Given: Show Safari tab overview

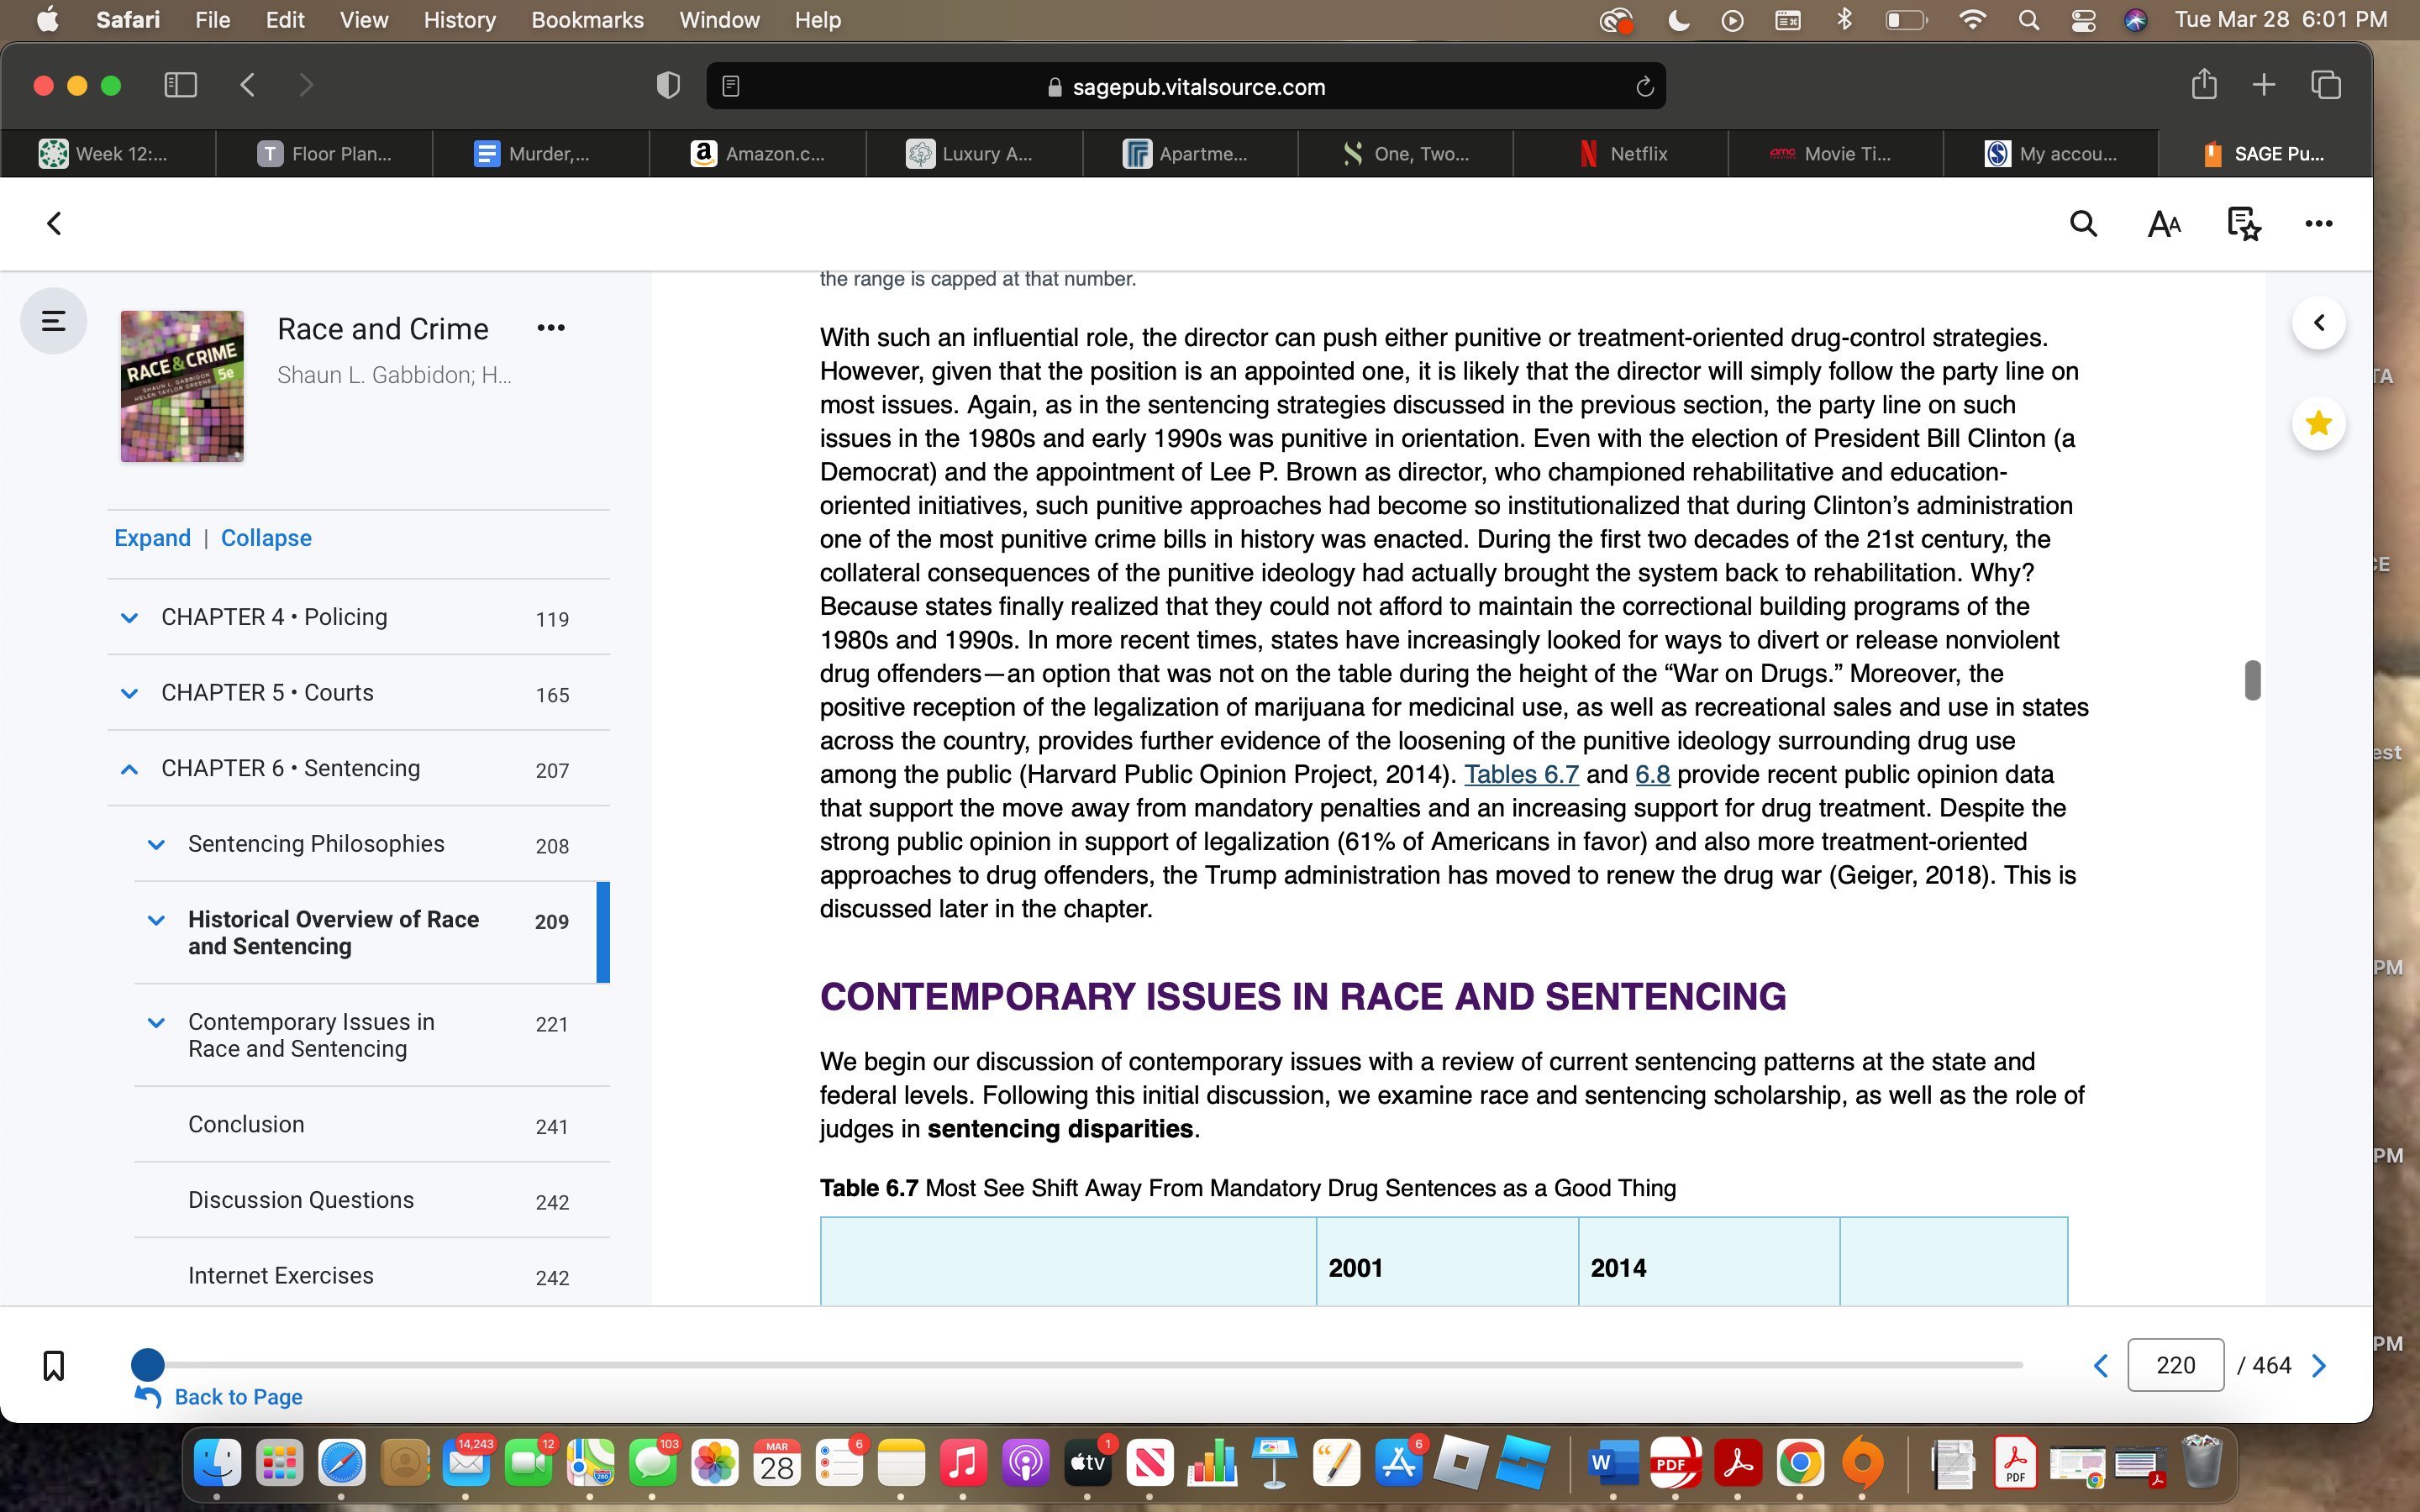Looking at the screenshot, I should click(x=2326, y=86).
